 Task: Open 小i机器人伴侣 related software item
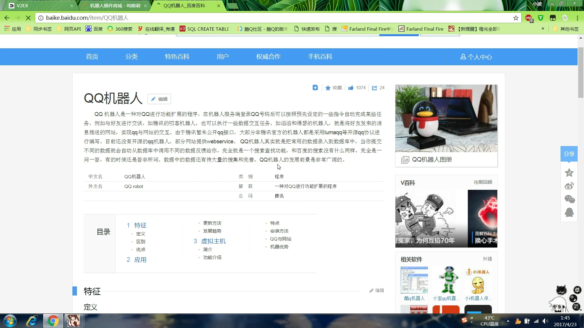point(478,284)
